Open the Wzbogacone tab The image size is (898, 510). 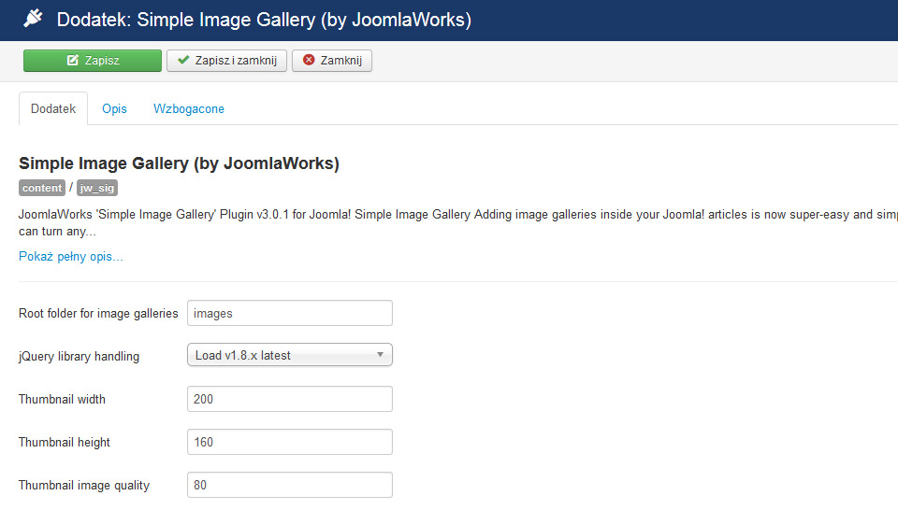pyautogui.click(x=189, y=108)
